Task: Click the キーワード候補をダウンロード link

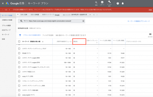Action: [139, 21]
